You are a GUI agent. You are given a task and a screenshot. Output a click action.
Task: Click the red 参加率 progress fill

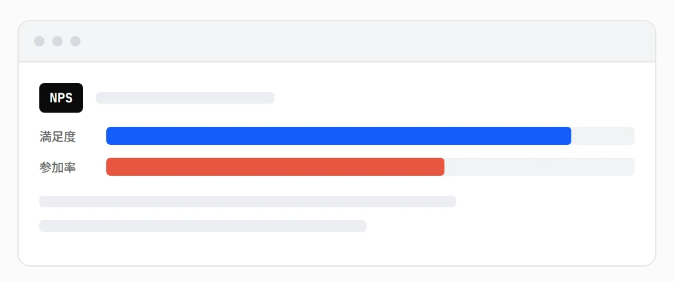tap(275, 167)
